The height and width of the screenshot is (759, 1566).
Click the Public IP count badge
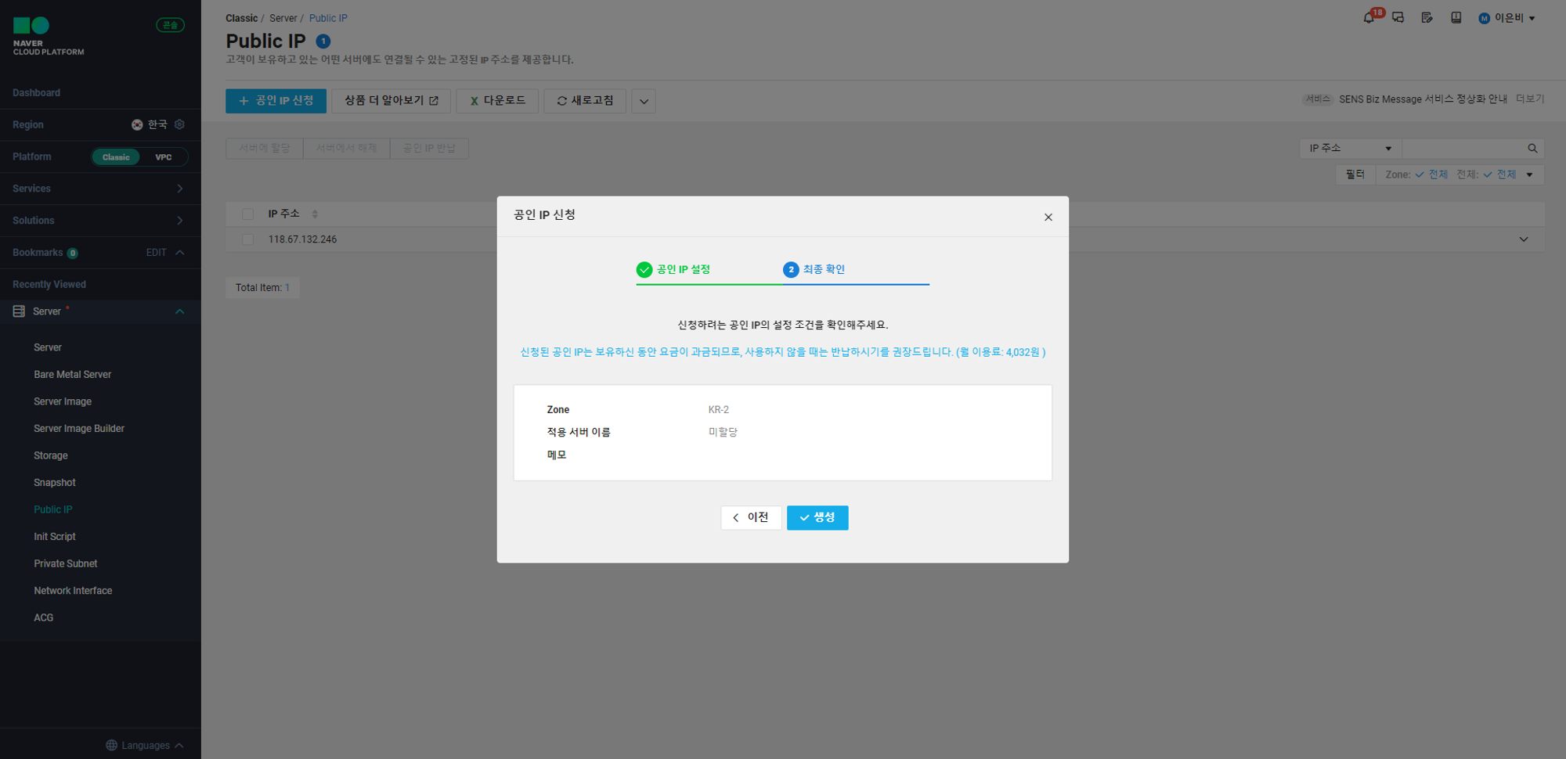(323, 41)
